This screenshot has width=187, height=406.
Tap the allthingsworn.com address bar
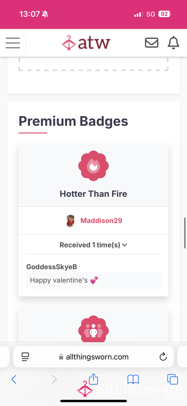tap(93, 357)
